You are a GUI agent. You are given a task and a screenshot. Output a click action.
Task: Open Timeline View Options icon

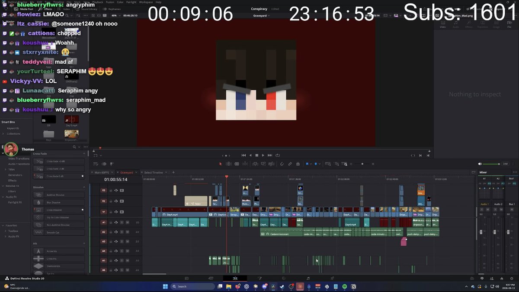pyautogui.click(x=96, y=164)
